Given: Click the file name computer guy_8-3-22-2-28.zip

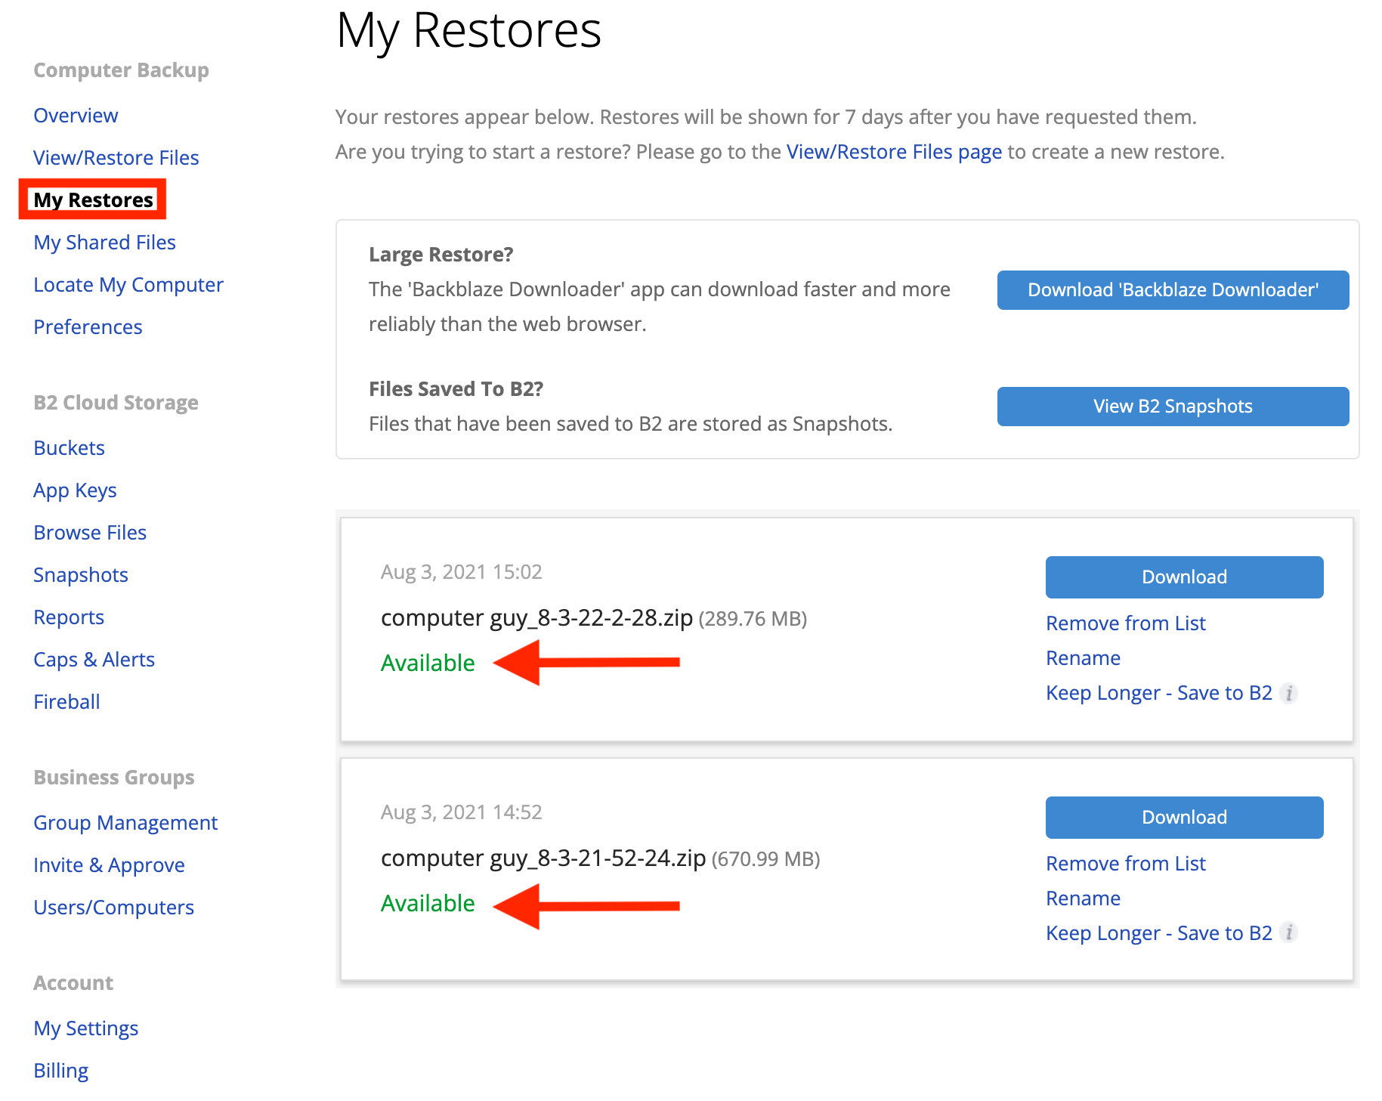Looking at the screenshot, I should point(536,618).
